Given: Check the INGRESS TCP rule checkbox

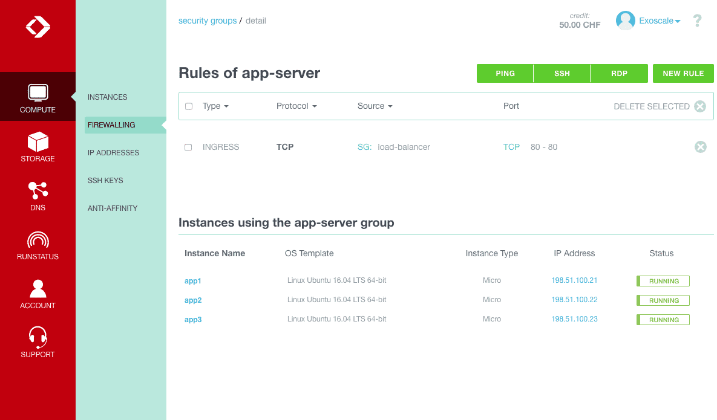Looking at the screenshot, I should coord(188,147).
